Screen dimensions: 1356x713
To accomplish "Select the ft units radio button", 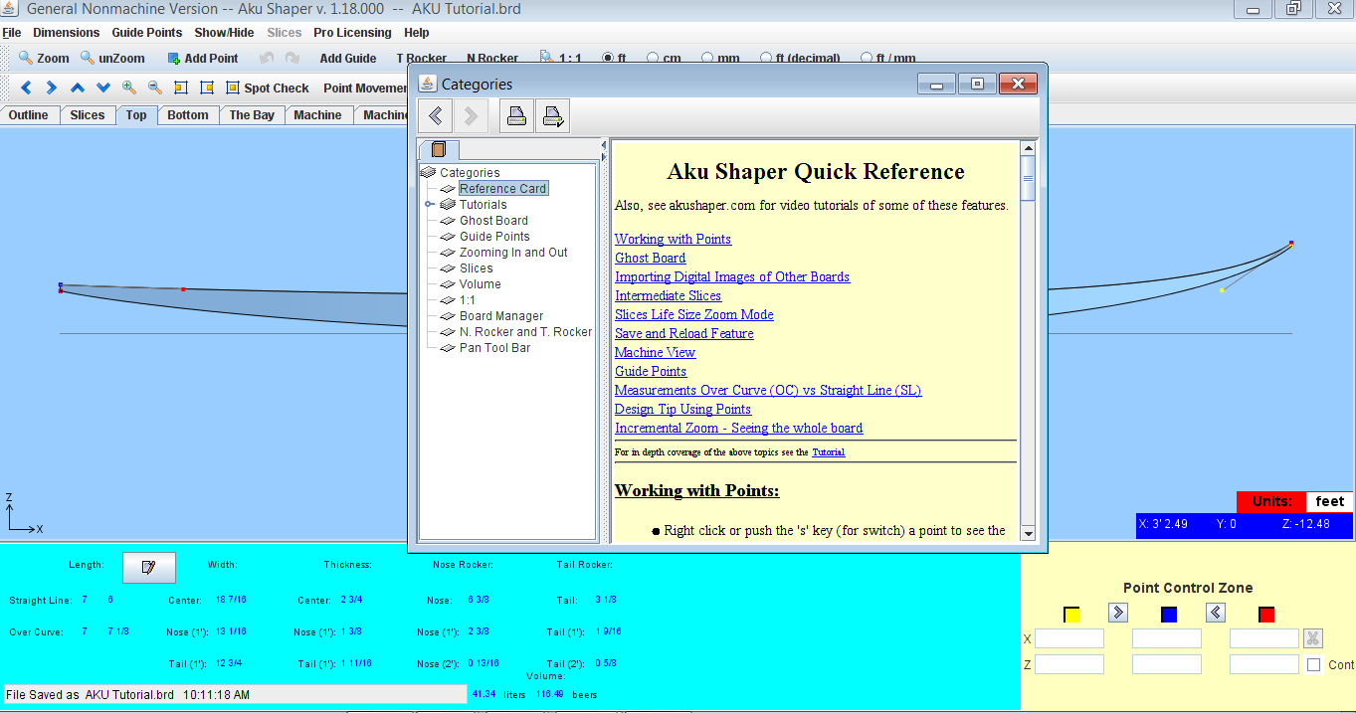I will point(609,59).
